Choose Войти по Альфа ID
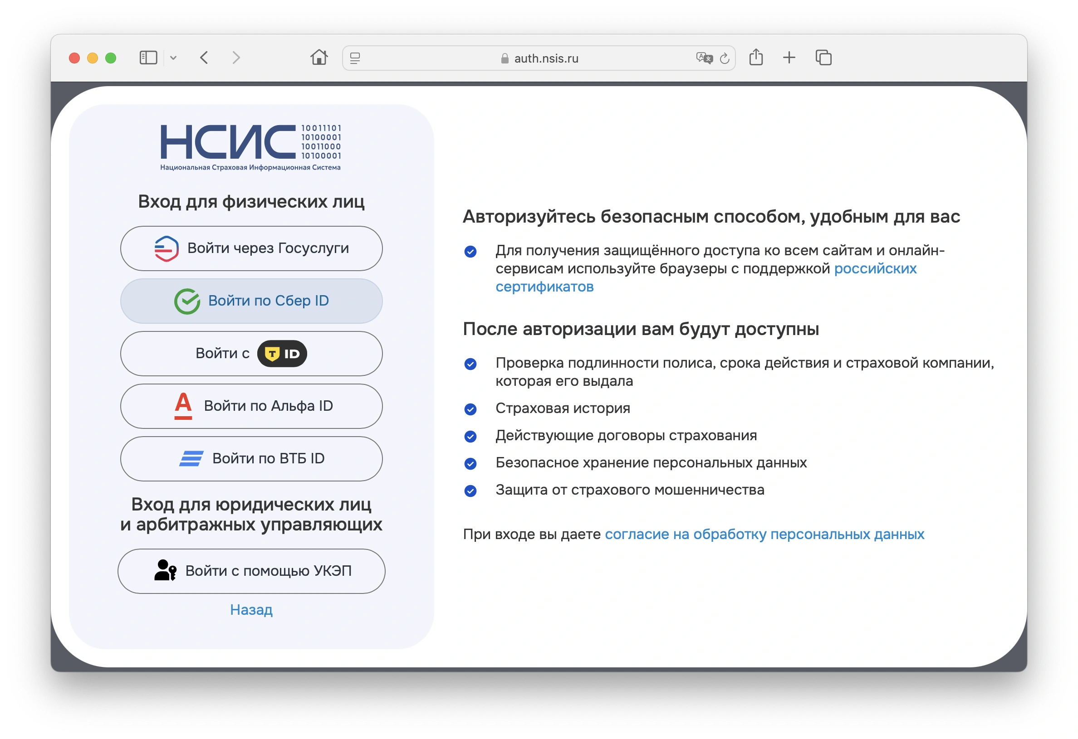The image size is (1078, 739). (251, 406)
